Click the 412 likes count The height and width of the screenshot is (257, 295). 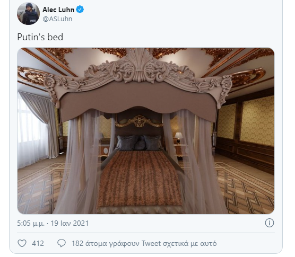(38, 243)
